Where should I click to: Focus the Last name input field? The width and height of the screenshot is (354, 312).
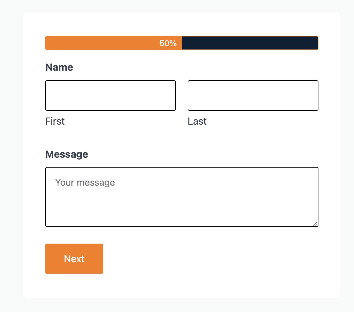[253, 96]
